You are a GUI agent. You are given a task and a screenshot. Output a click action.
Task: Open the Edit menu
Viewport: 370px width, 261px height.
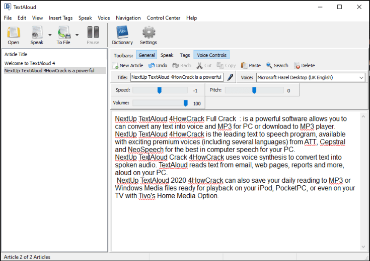(22, 18)
